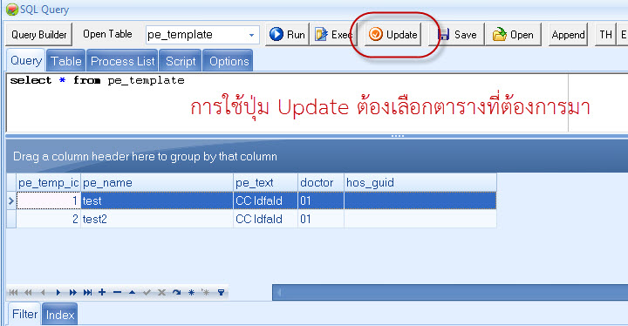Switch to the Table tab
Screen dimensions: 628x326
pyautogui.click(x=65, y=61)
